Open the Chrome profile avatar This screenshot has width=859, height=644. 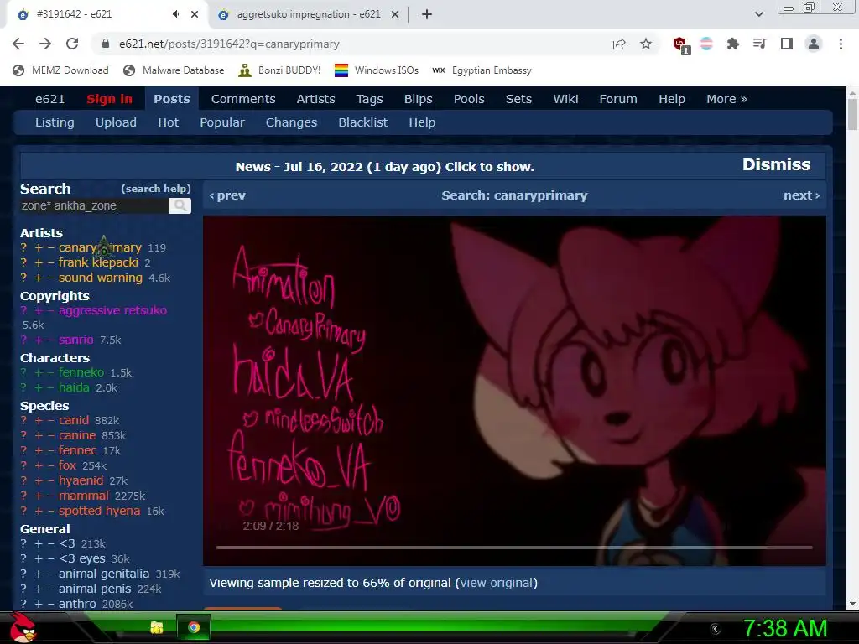pyautogui.click(x=814, y=44)
